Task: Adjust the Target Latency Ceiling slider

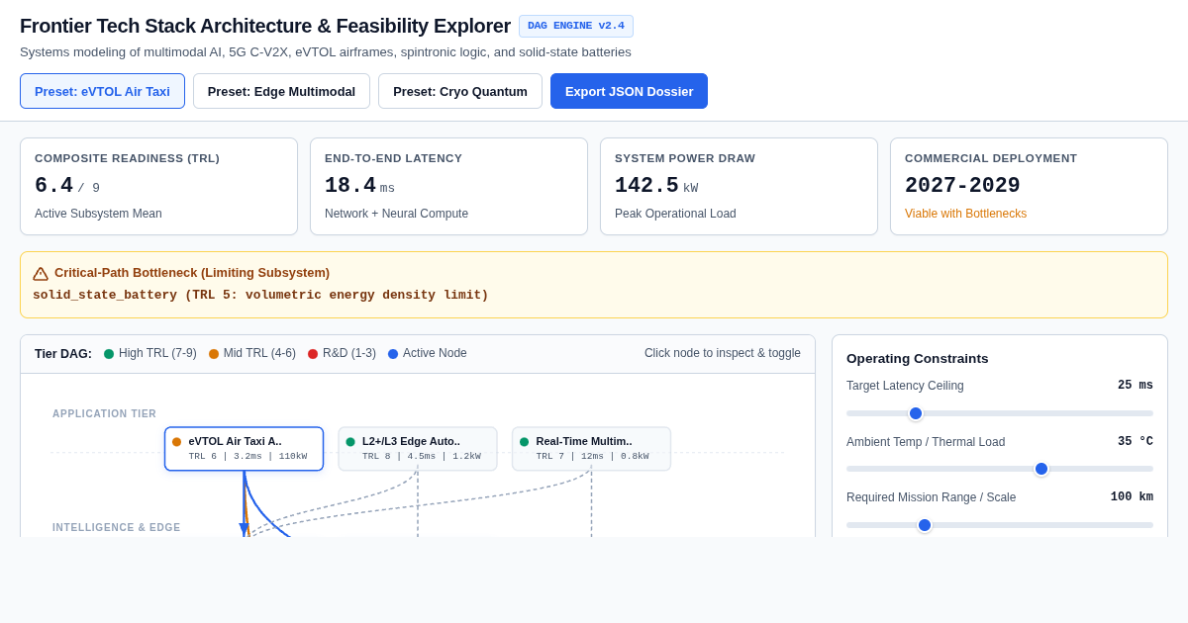Action: coord(1000,413)
